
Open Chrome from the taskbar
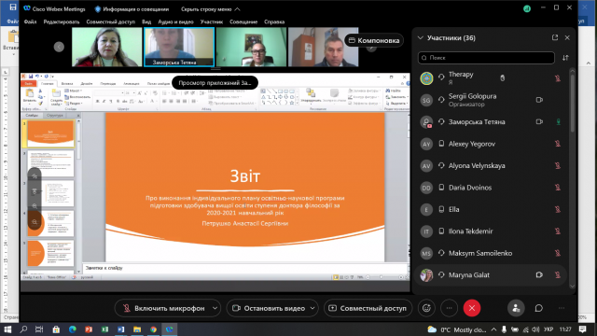pos(153,329)
